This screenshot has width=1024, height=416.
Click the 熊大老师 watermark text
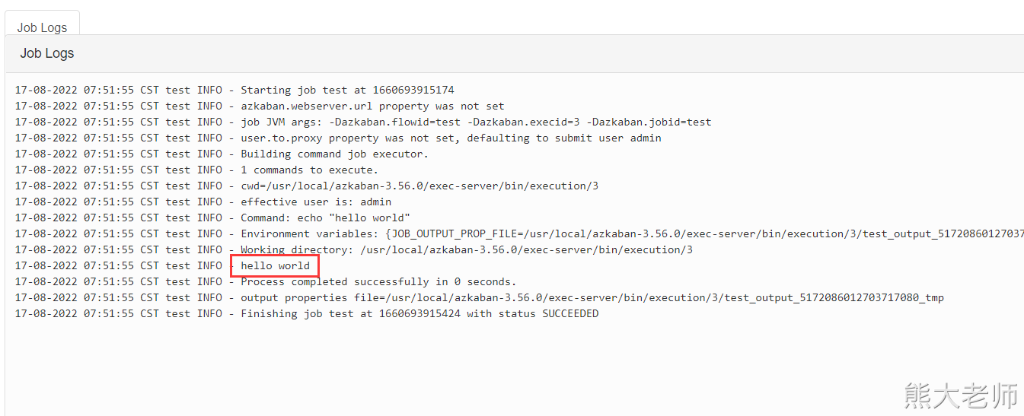(x=961, y=395)
